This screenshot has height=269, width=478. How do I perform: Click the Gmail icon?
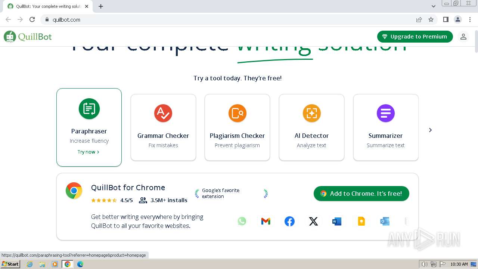click(266, 221)
